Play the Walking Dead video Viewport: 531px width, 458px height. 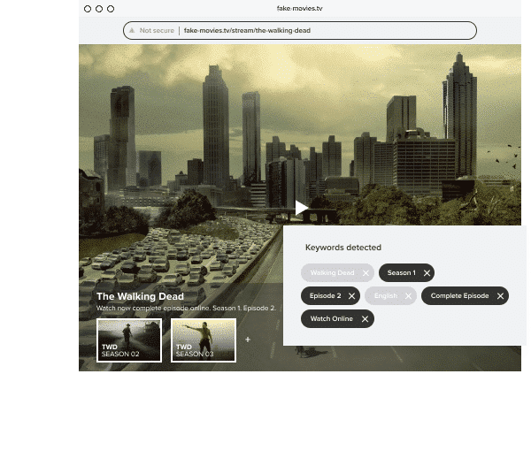click(301, 208)
